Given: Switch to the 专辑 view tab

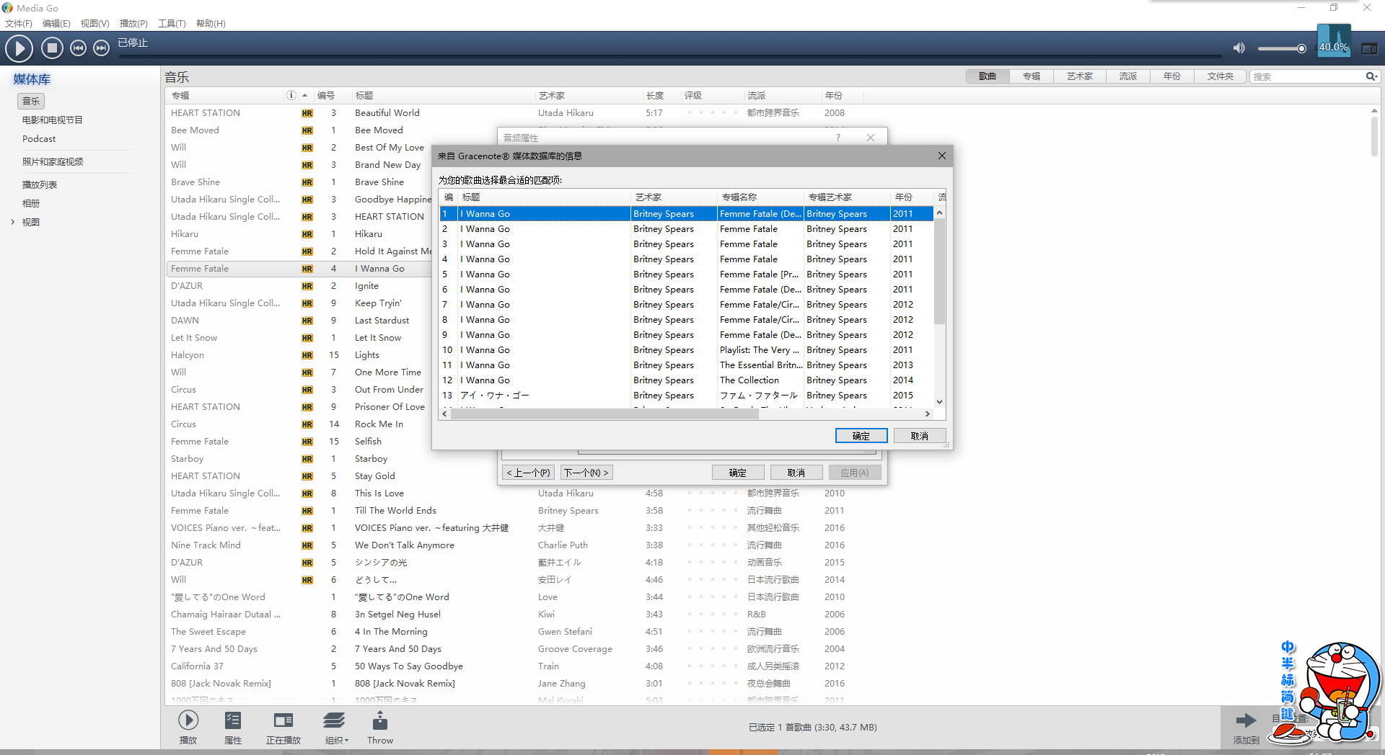Looking at the screenshot, I should point(1032,76).
